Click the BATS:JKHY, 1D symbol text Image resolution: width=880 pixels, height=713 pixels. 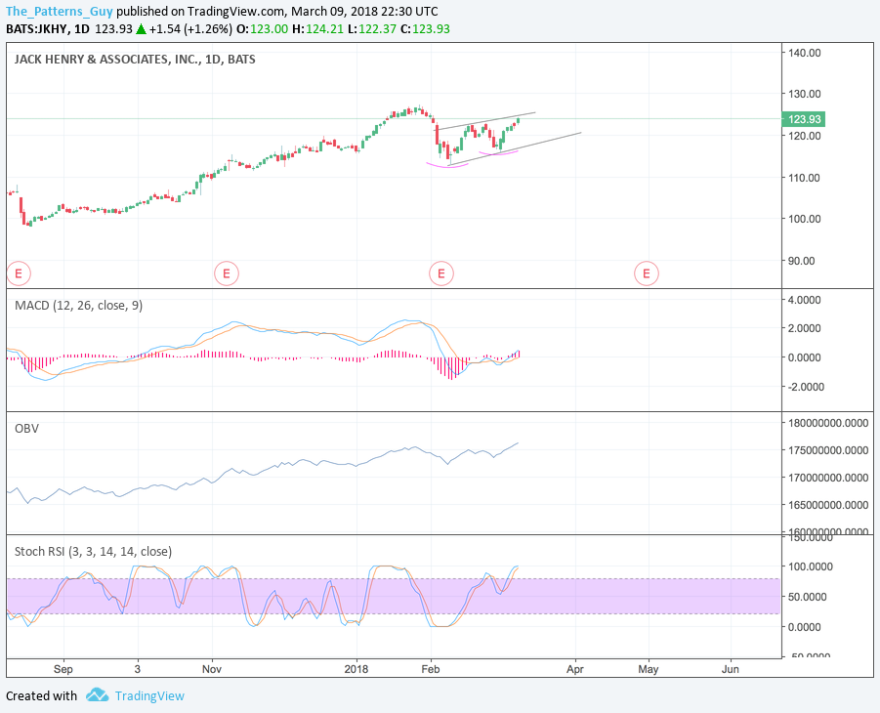[x=48, y=29]
